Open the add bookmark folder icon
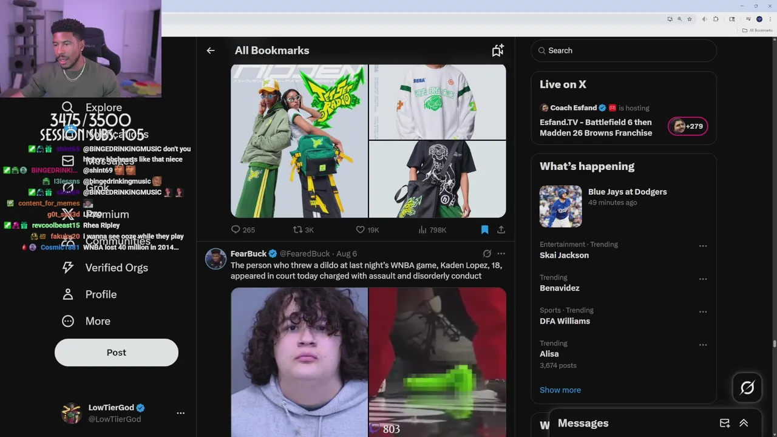Screen dimensions: 777x437 [498, 50]
